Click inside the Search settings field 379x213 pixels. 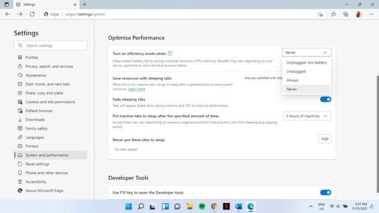51,46
